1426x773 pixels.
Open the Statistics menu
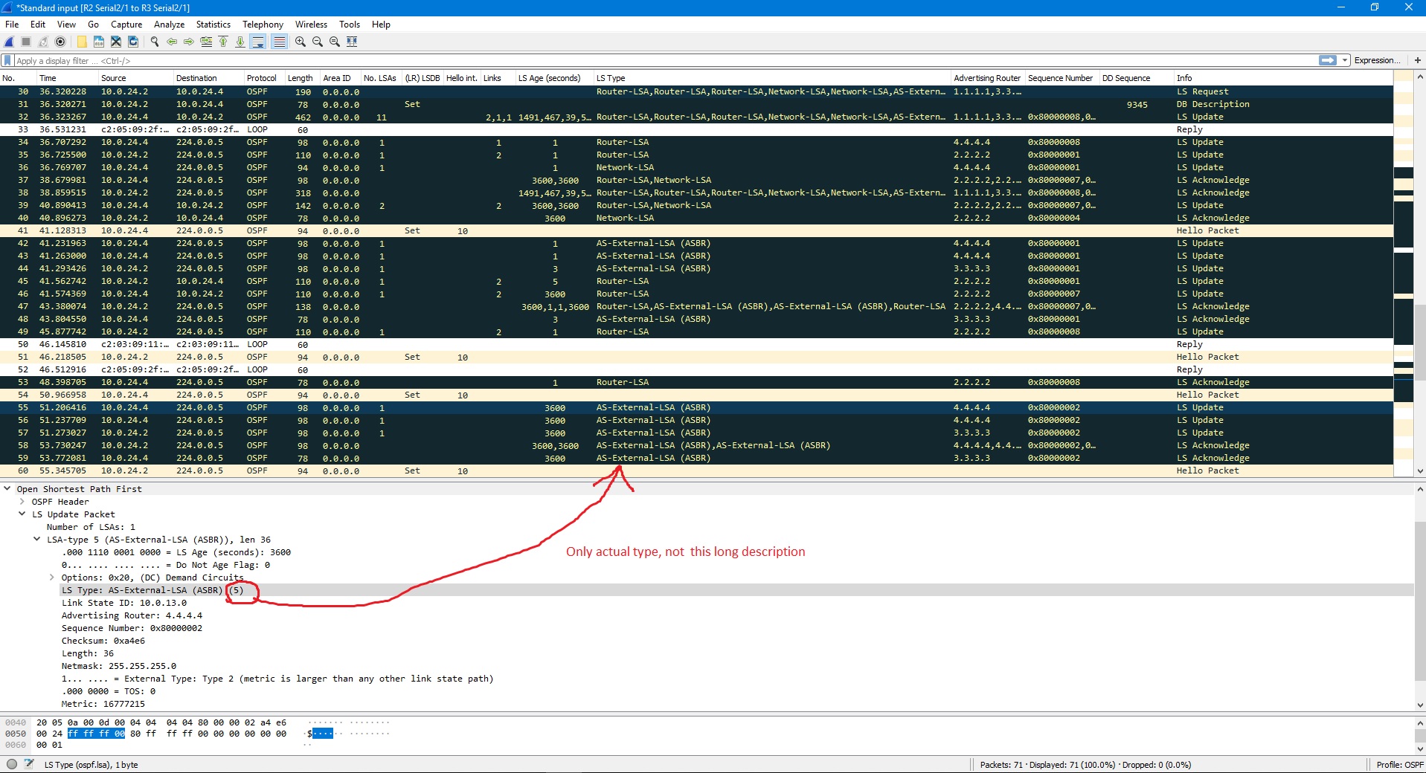click(213, 25)
